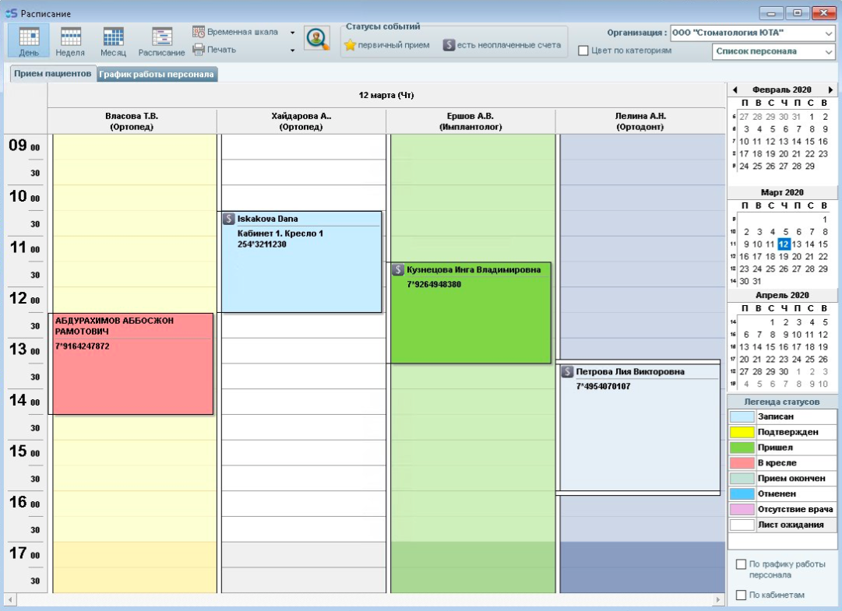The image size is (842, 611).
Task: Click the Временная шкала label
Action: point(243,32)
